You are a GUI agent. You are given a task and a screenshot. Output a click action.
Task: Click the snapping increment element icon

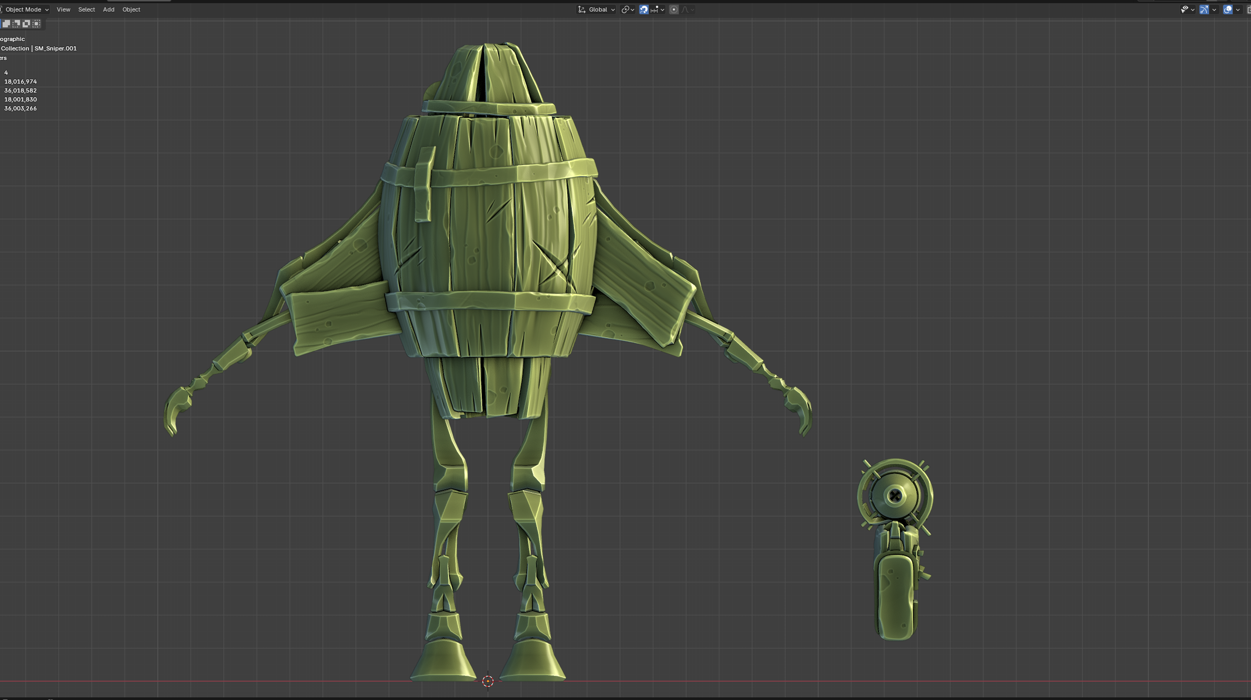coord(654,9)
